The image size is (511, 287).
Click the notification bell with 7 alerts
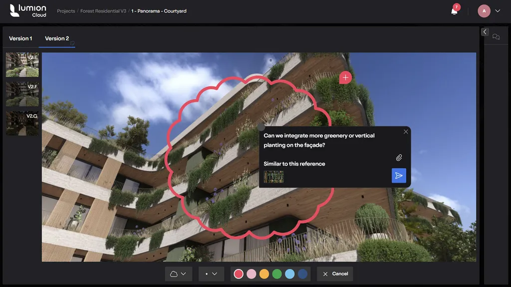tap(454, 10)
